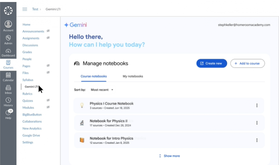
Task: Click hidden-eye icon next to Pages
Action: [x=48, y=65]
